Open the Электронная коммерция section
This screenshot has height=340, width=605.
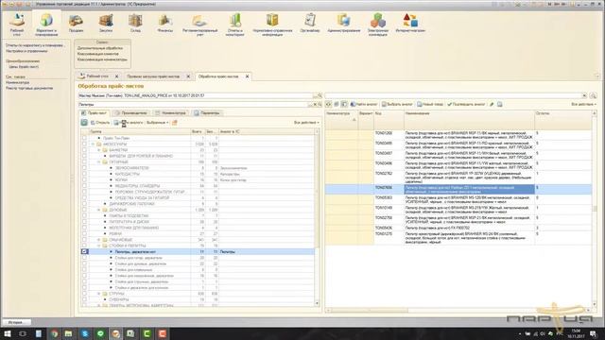[378, 25]
